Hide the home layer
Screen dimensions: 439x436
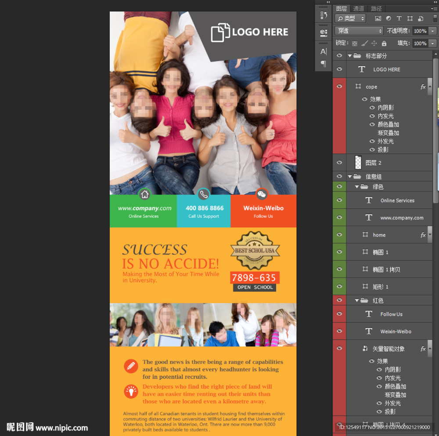[x=339, y=234]
